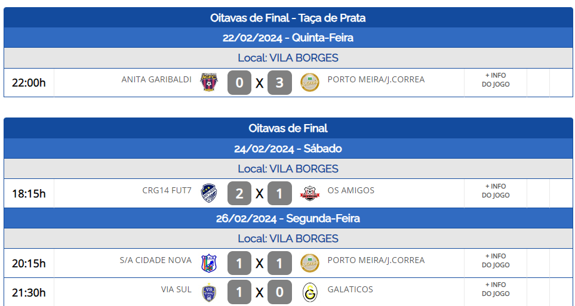The height and width of the screenshot is (306, 575).
Task: Click the Anita Garibaldi team name
Action: (156, 79)
